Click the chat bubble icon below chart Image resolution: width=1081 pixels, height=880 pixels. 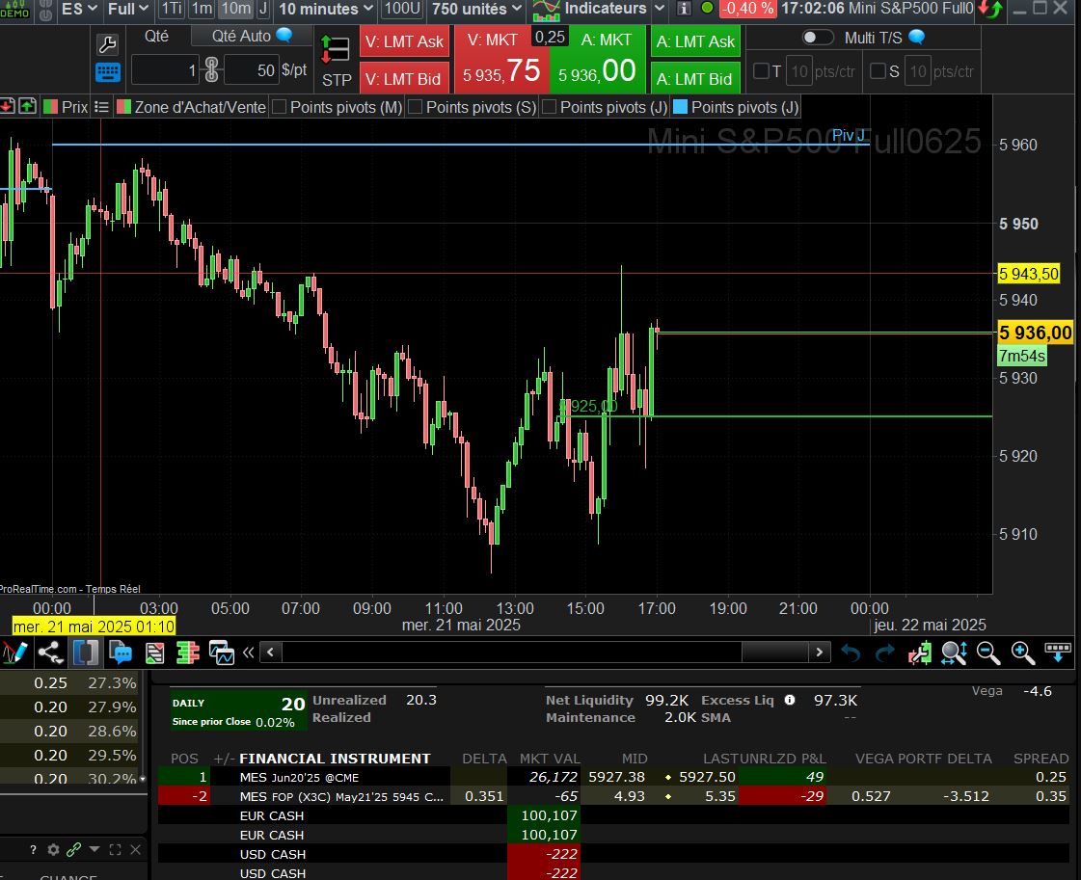[x=121, y=653]
